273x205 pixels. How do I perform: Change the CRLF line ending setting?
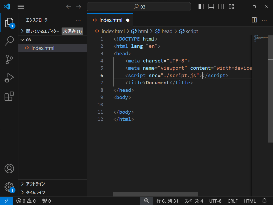[x=232, y=201]
